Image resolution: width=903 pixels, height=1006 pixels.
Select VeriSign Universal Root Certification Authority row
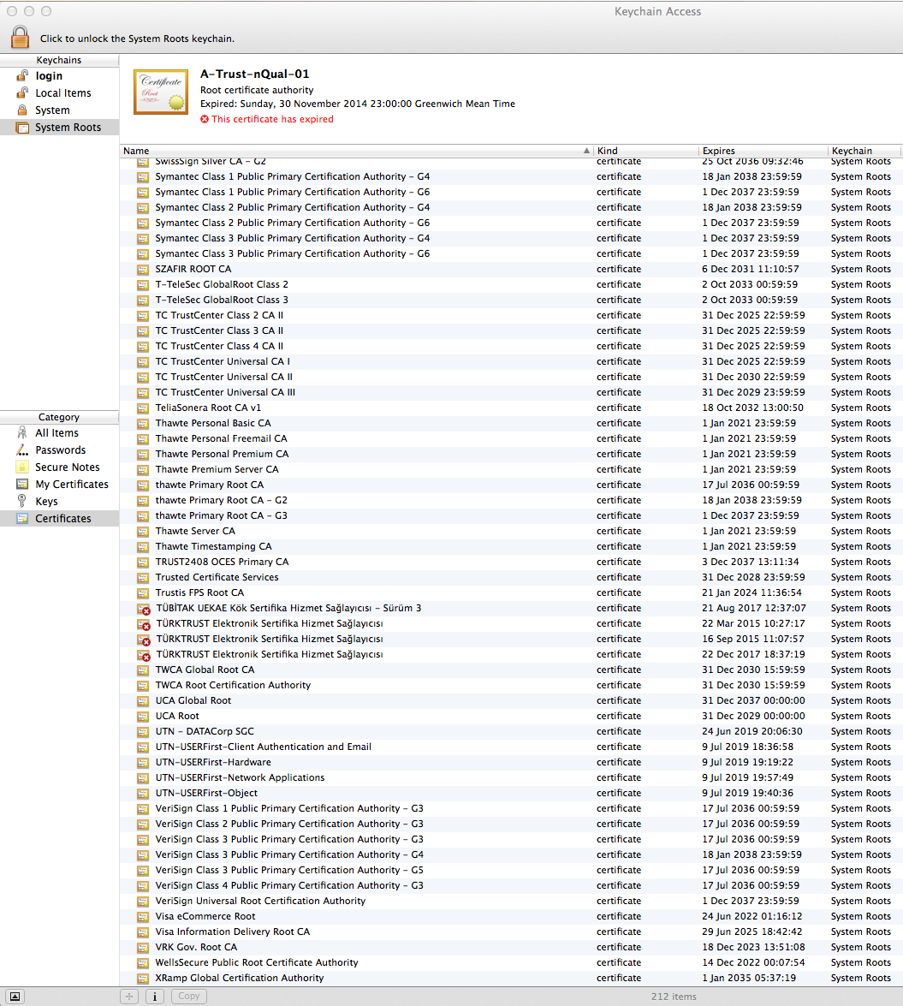[x=510, y=901]
